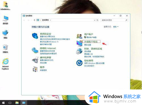Open the 系统和安全 shield icon
Screen dimensions: 142x105
pos(35,36)
